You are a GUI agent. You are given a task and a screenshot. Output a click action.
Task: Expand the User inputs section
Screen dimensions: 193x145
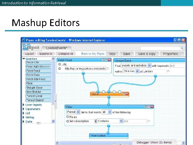[24, 105]
